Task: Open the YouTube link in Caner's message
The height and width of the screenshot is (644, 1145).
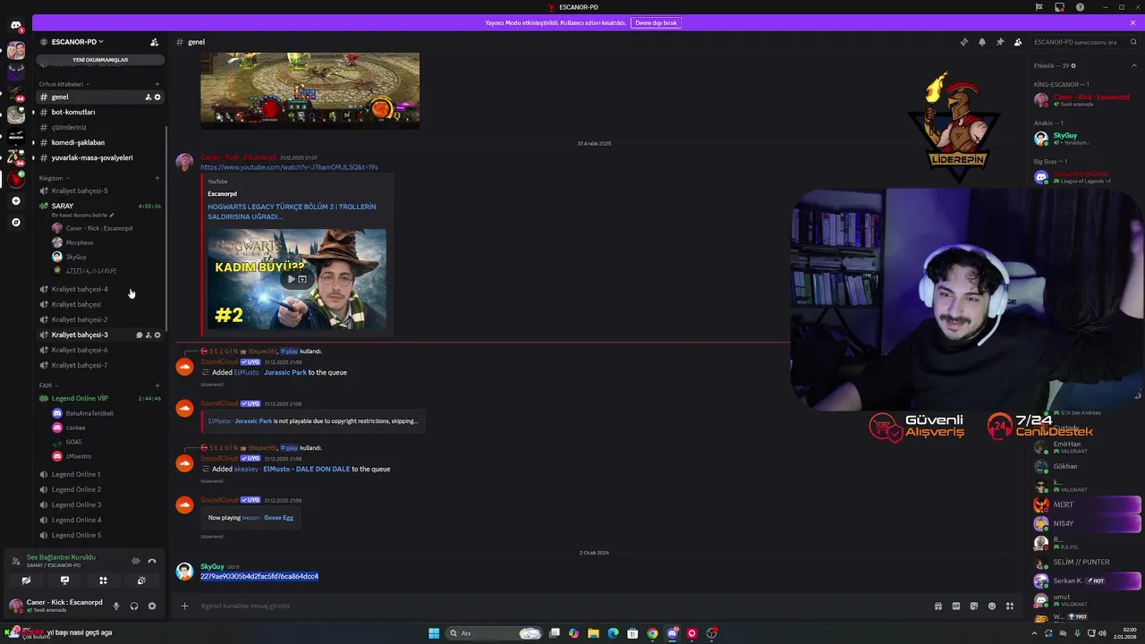Action: [x=289, y=167]
